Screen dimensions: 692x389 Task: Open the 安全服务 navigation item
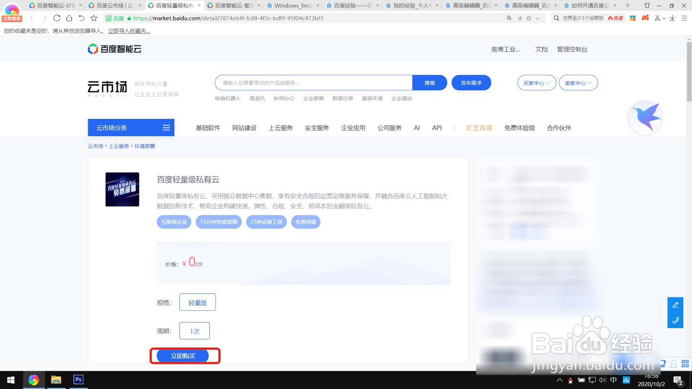click(x=317, y=128)
